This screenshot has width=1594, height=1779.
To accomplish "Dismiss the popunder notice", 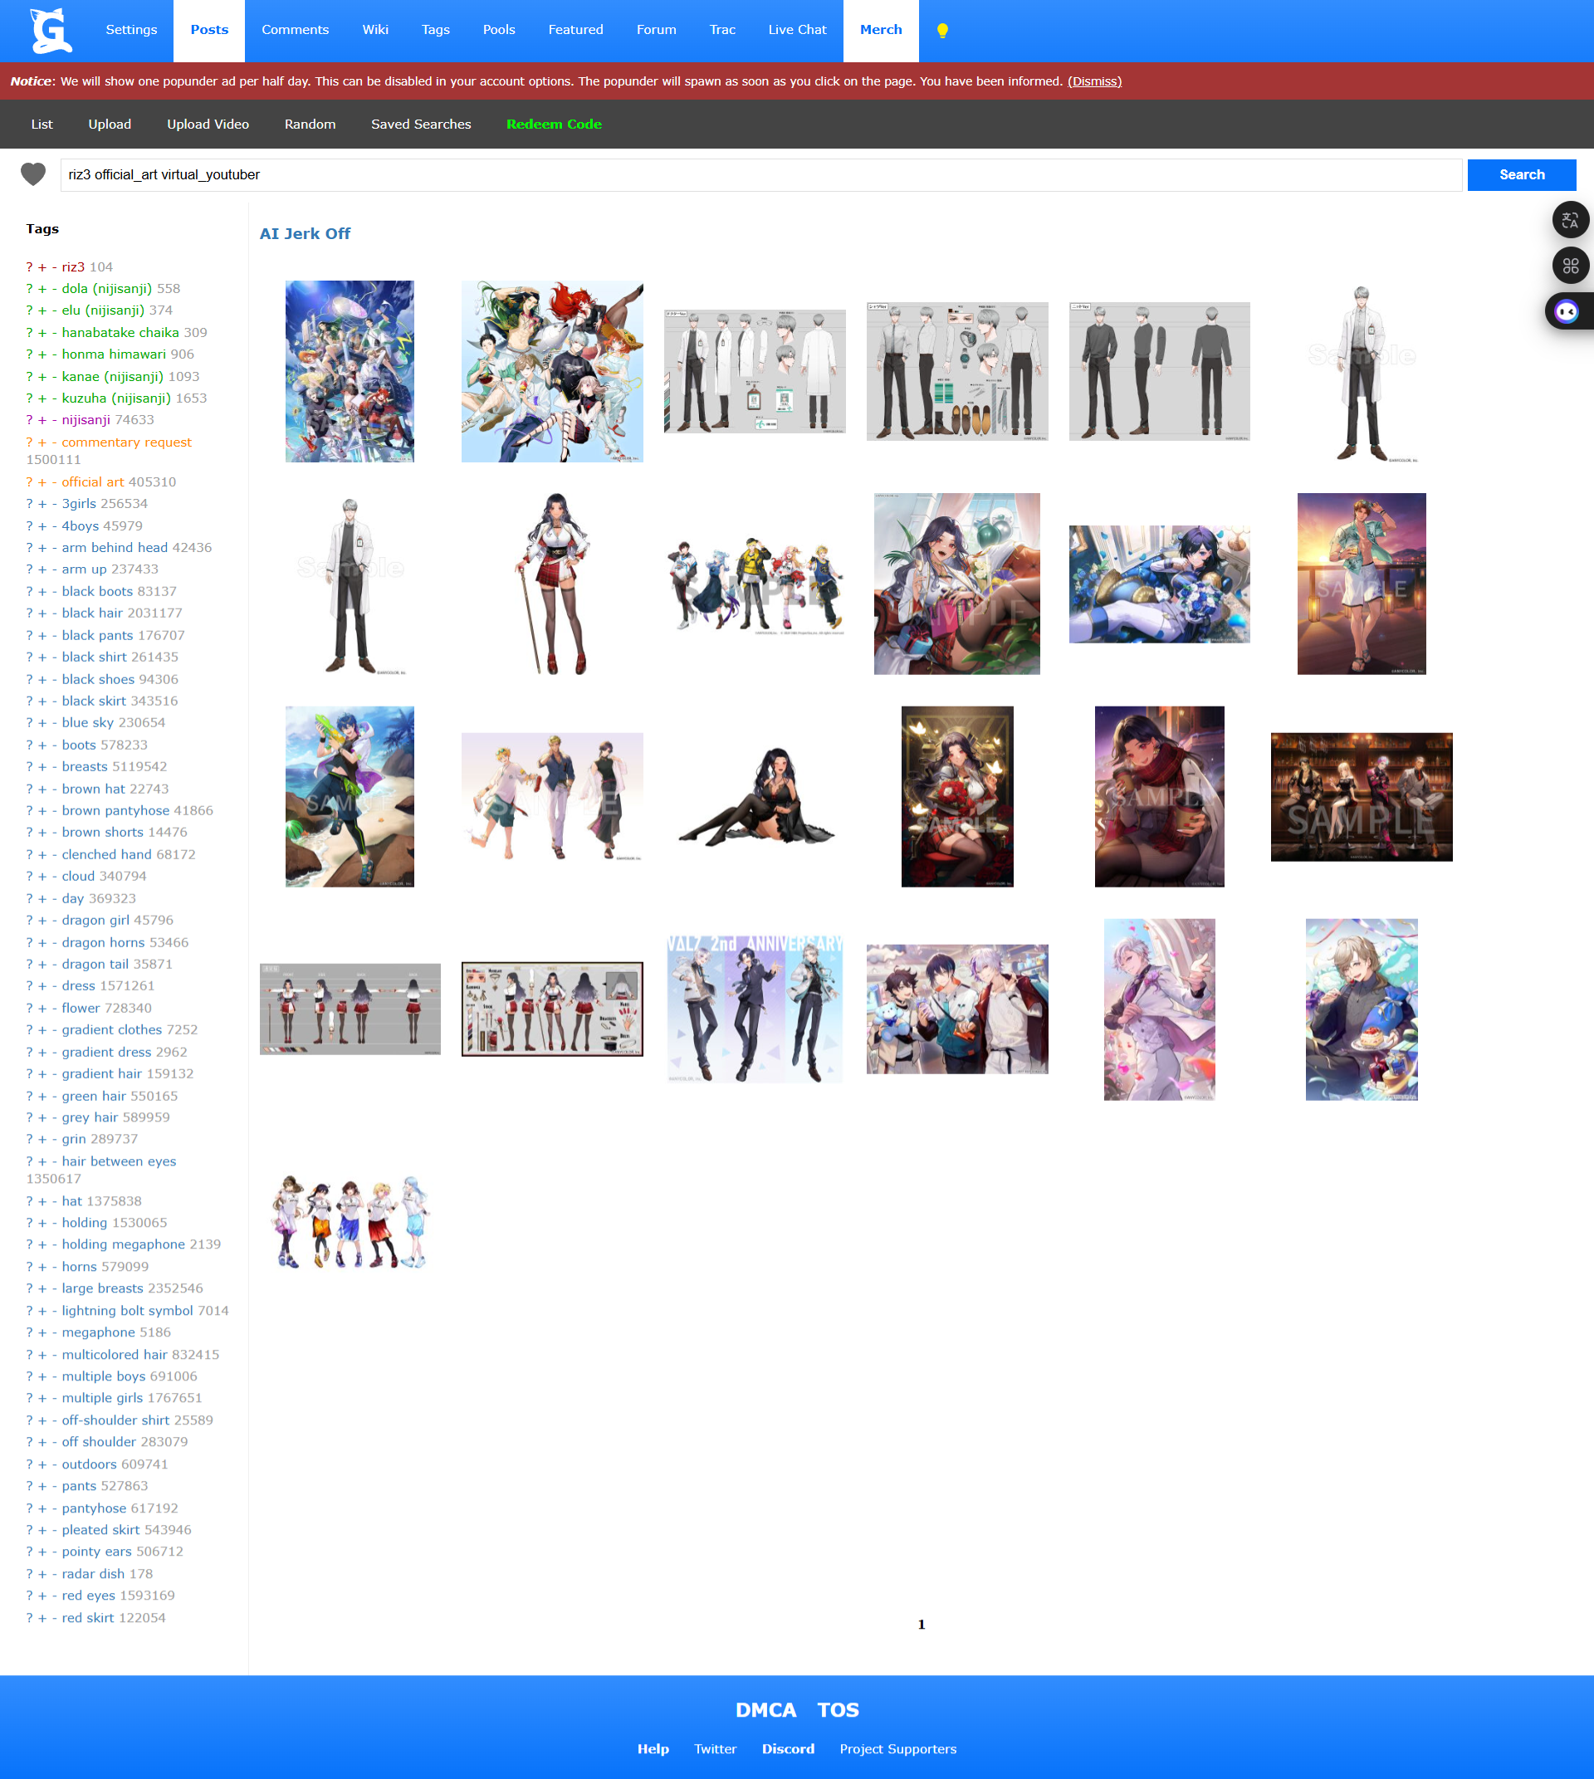I will 1094,81.
